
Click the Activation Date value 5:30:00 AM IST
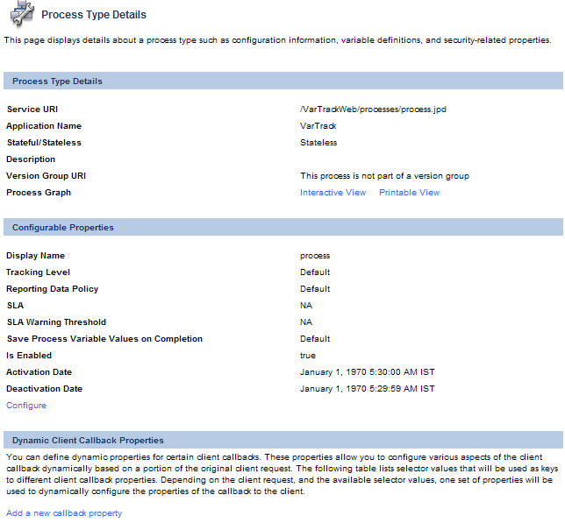[368, 372]
